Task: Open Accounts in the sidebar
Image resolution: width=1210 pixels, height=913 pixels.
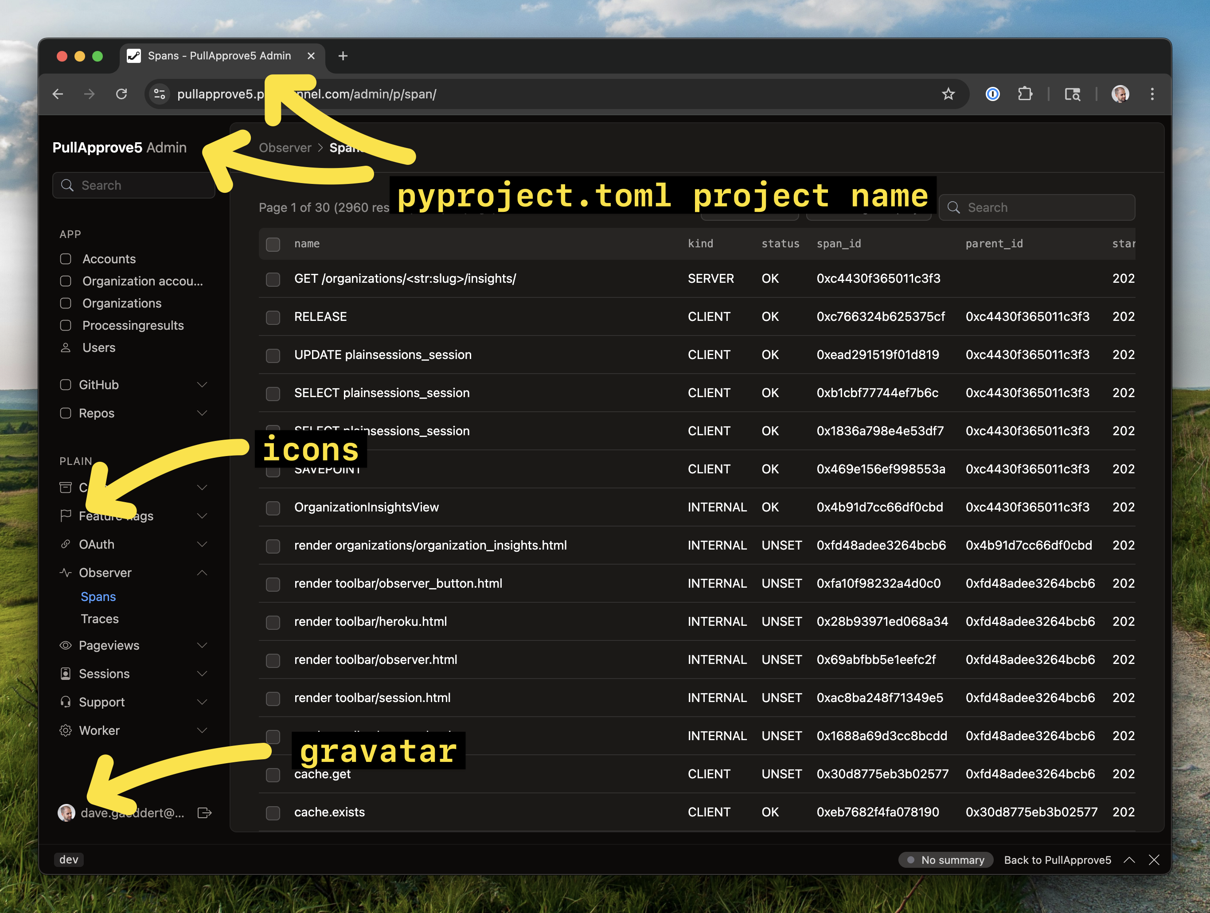Action: click(x=109, y=259)
